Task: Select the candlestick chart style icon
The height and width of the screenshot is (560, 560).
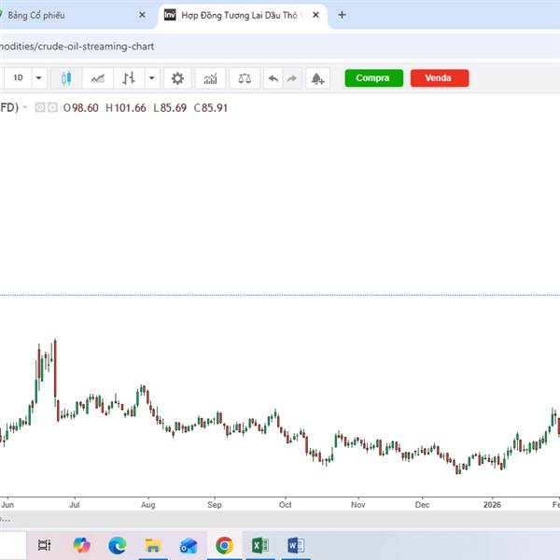Action: [x=66, y=77]
